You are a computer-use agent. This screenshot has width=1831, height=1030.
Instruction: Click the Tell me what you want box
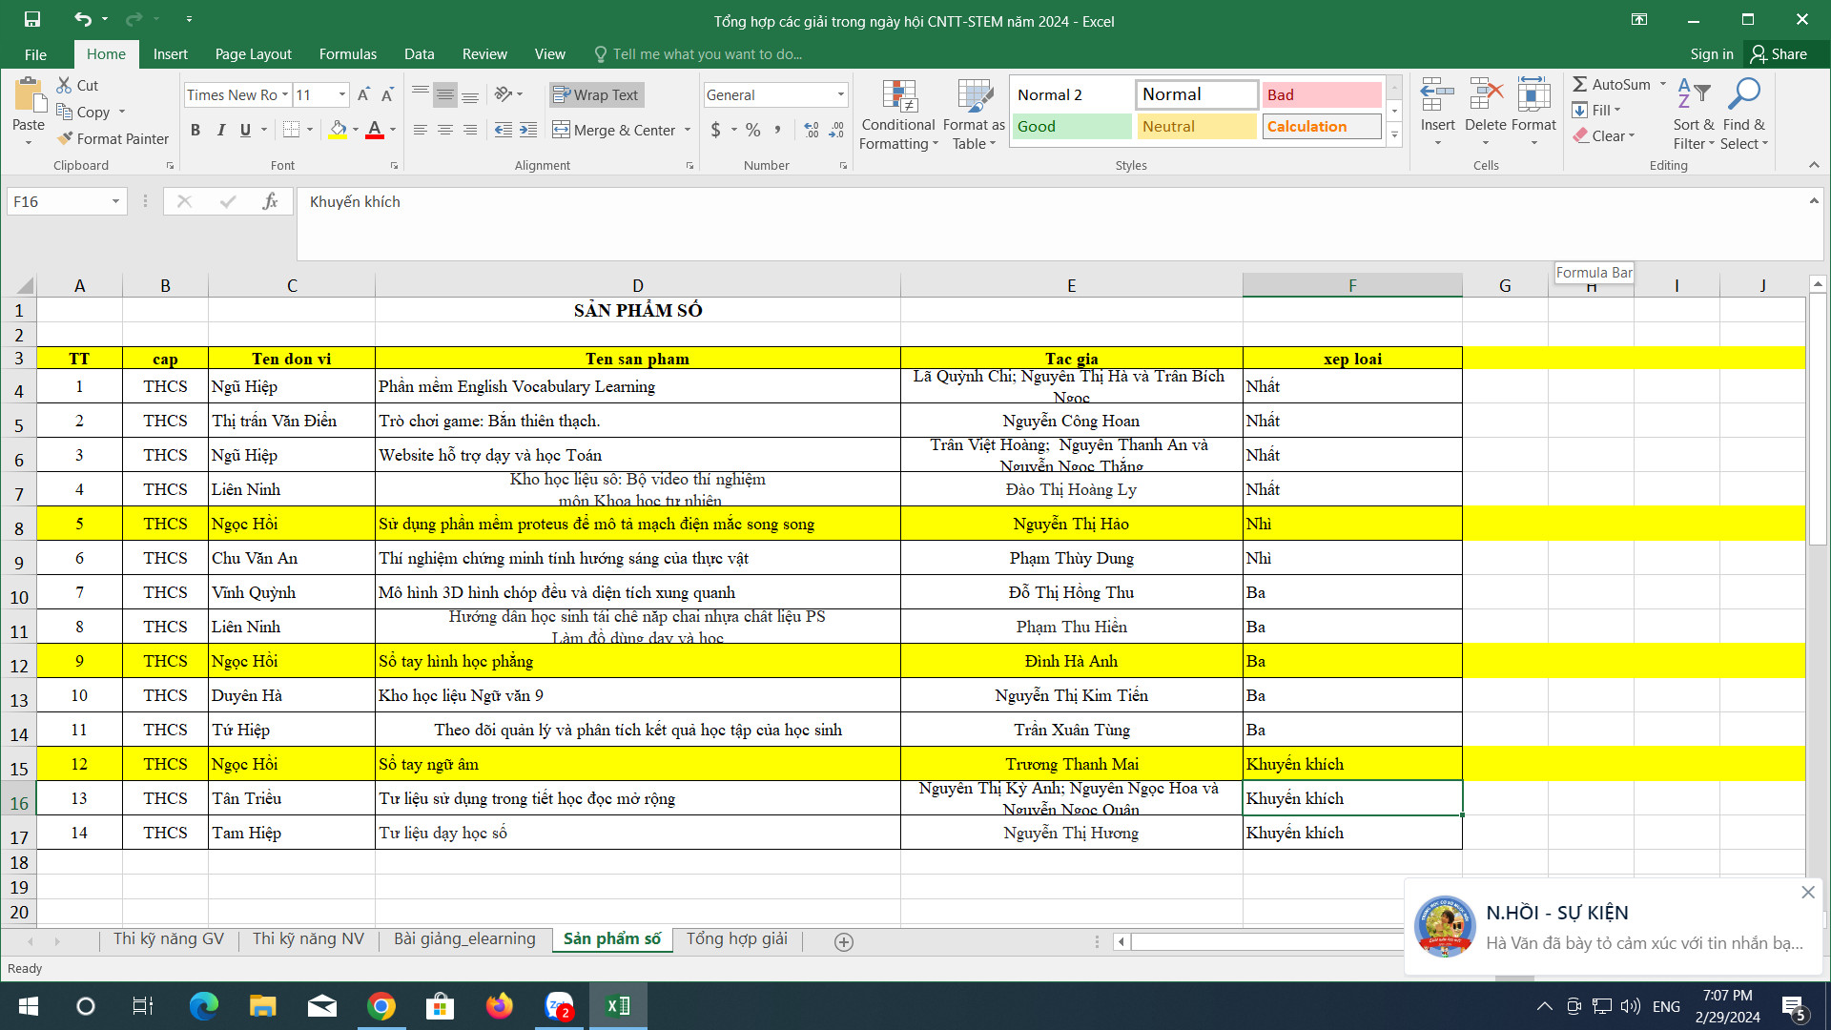706,54
